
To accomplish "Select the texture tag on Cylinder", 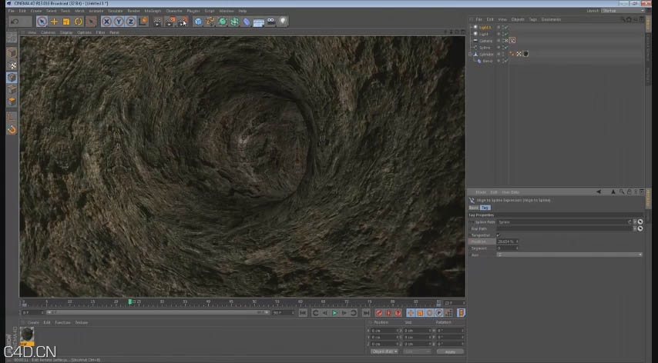I will [x=525, y=54].
